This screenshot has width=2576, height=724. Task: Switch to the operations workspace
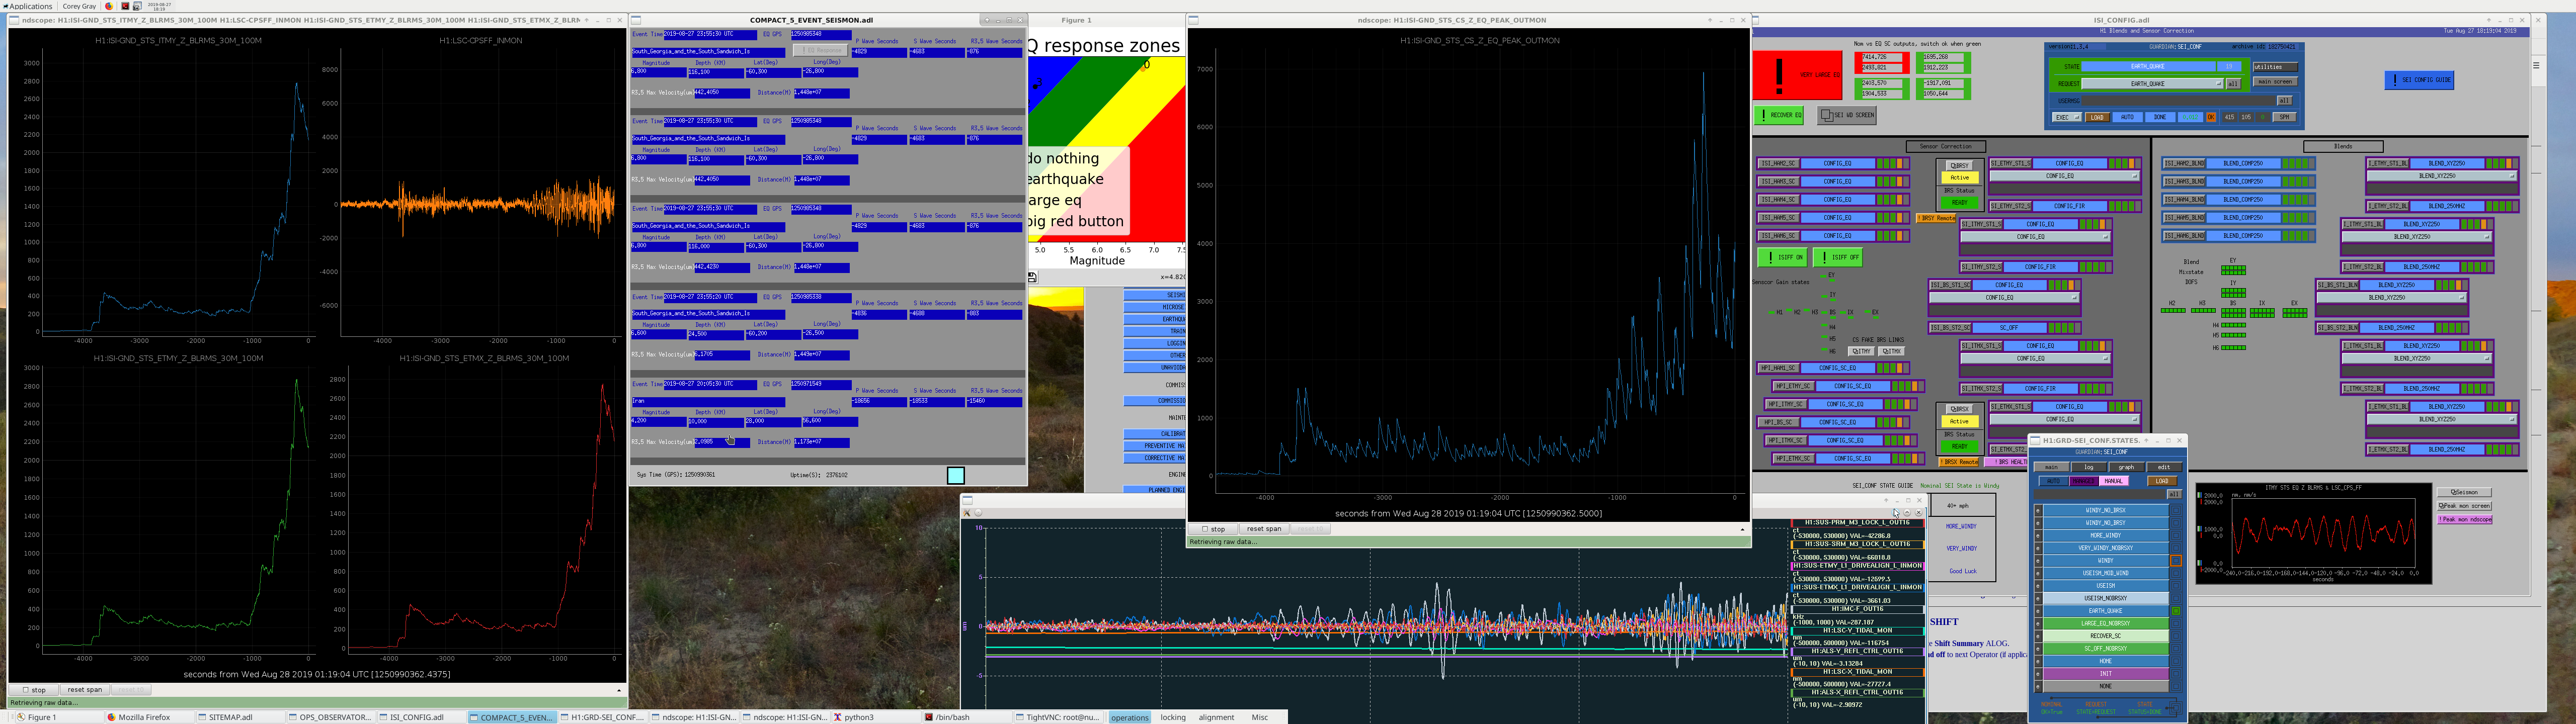[1130, 717]
